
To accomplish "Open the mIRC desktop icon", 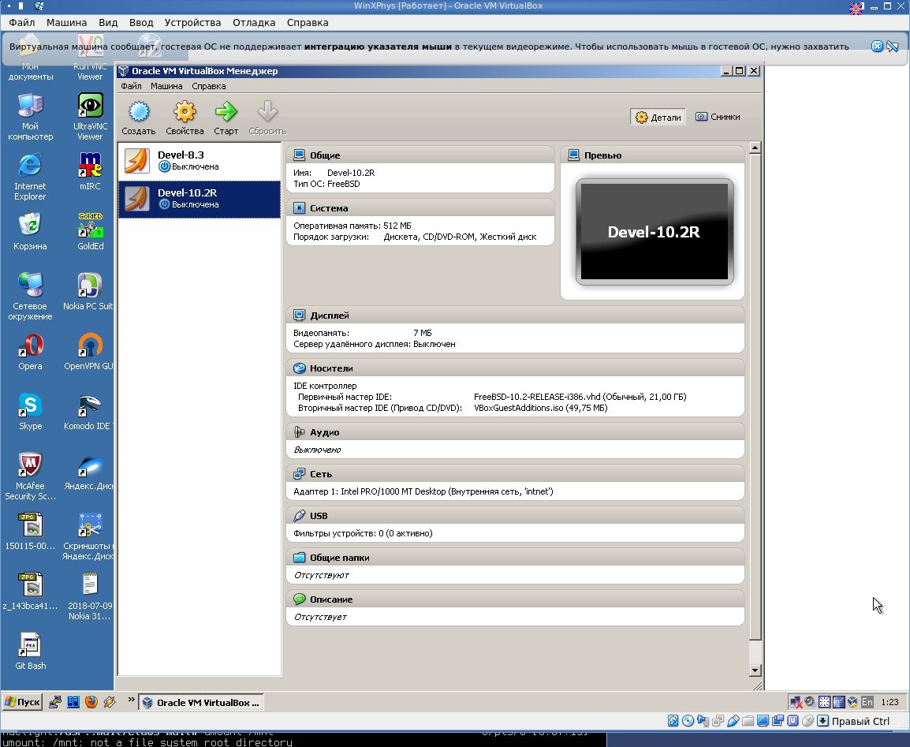I will pos(90,172).
